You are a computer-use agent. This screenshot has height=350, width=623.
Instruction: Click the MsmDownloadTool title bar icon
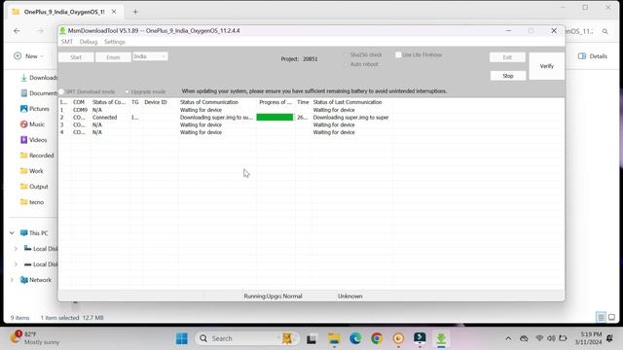click(x=62, y=30)
